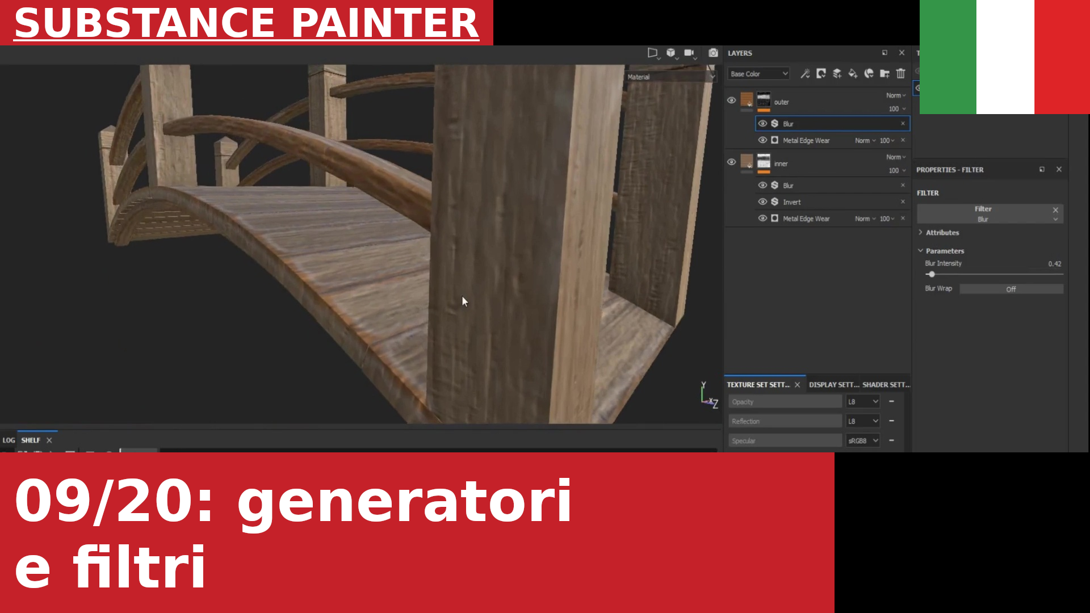Select the inner layer mask thumbnail
Image resolution: width=1090 pixels, height=613 pixels.
[764, 161]
